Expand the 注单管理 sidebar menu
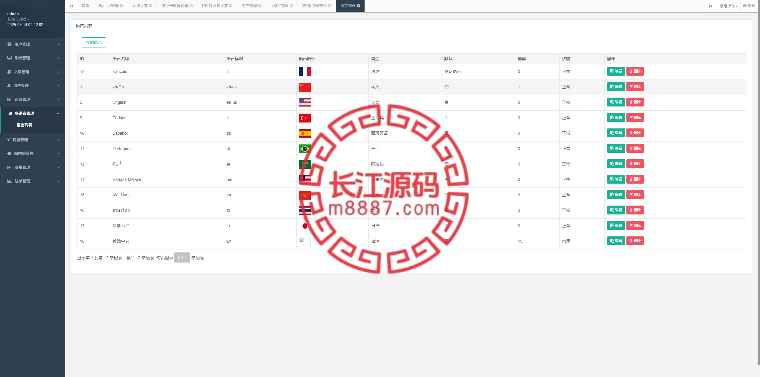 [x=33, y=181]
